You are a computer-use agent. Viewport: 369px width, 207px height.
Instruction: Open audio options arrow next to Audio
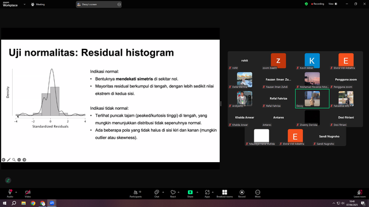pos(16,192)
